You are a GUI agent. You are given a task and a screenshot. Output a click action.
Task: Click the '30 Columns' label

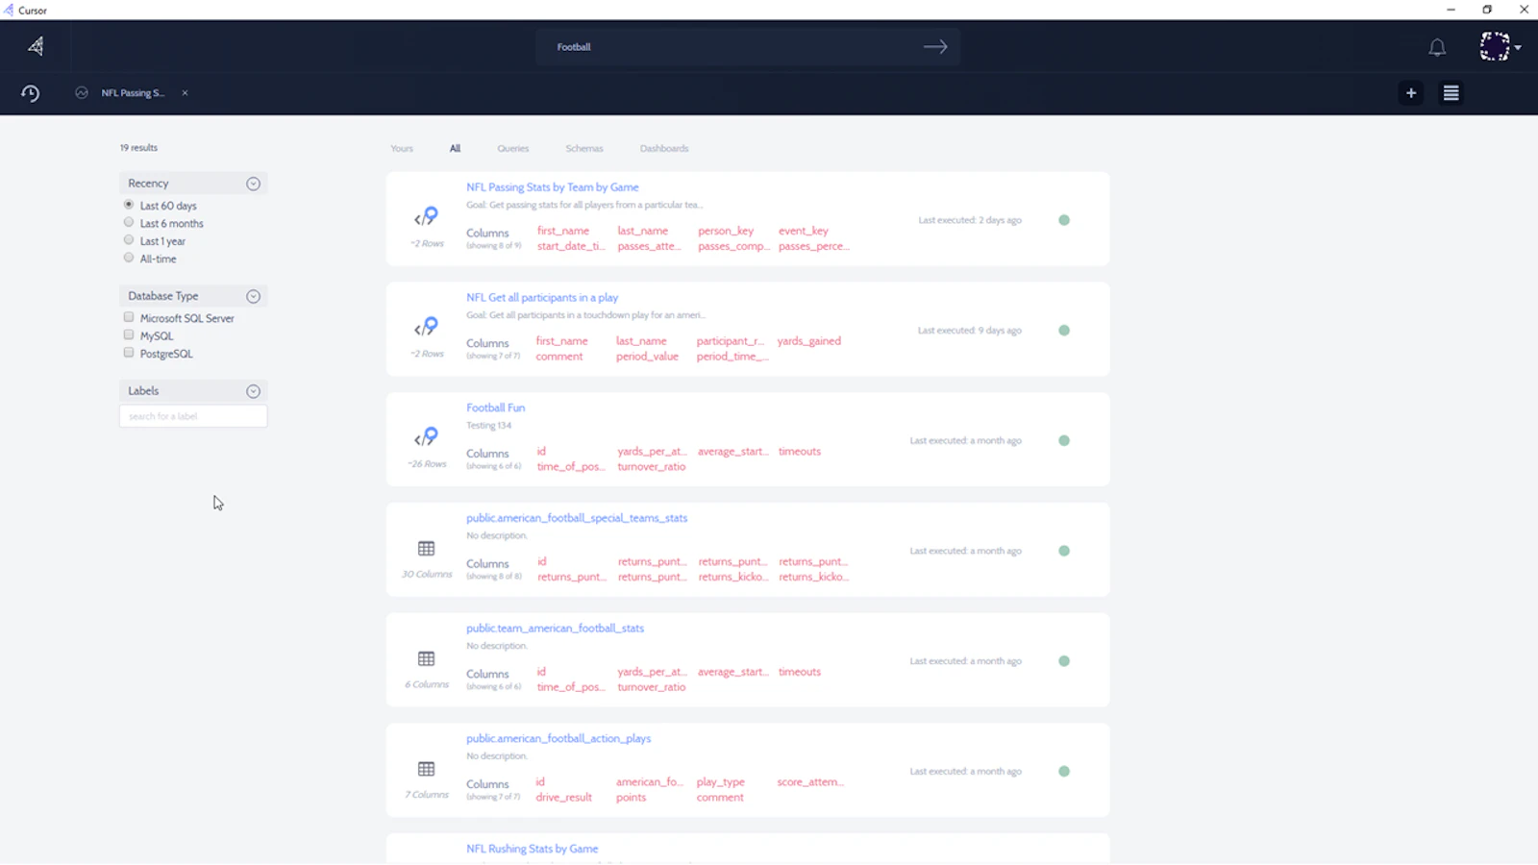click(427, 575)
